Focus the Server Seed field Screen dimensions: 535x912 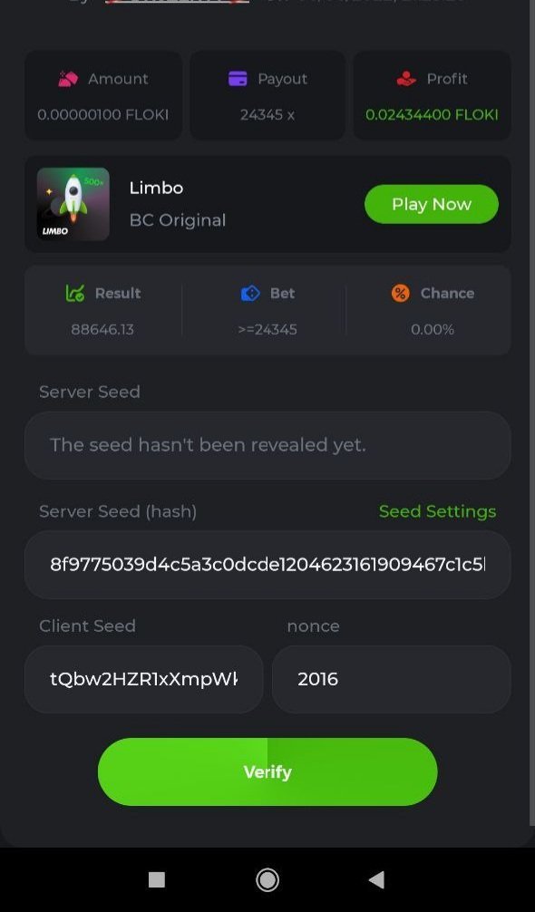pyautogui.click(x=267, y=445)
